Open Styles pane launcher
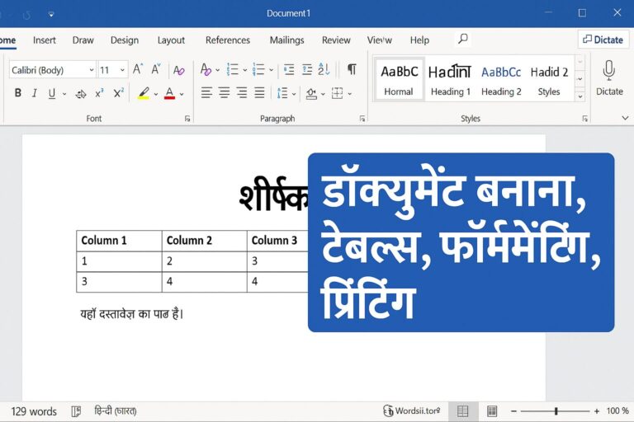The height and width of the screenshot is (422, 634). (x=585, y=119)
